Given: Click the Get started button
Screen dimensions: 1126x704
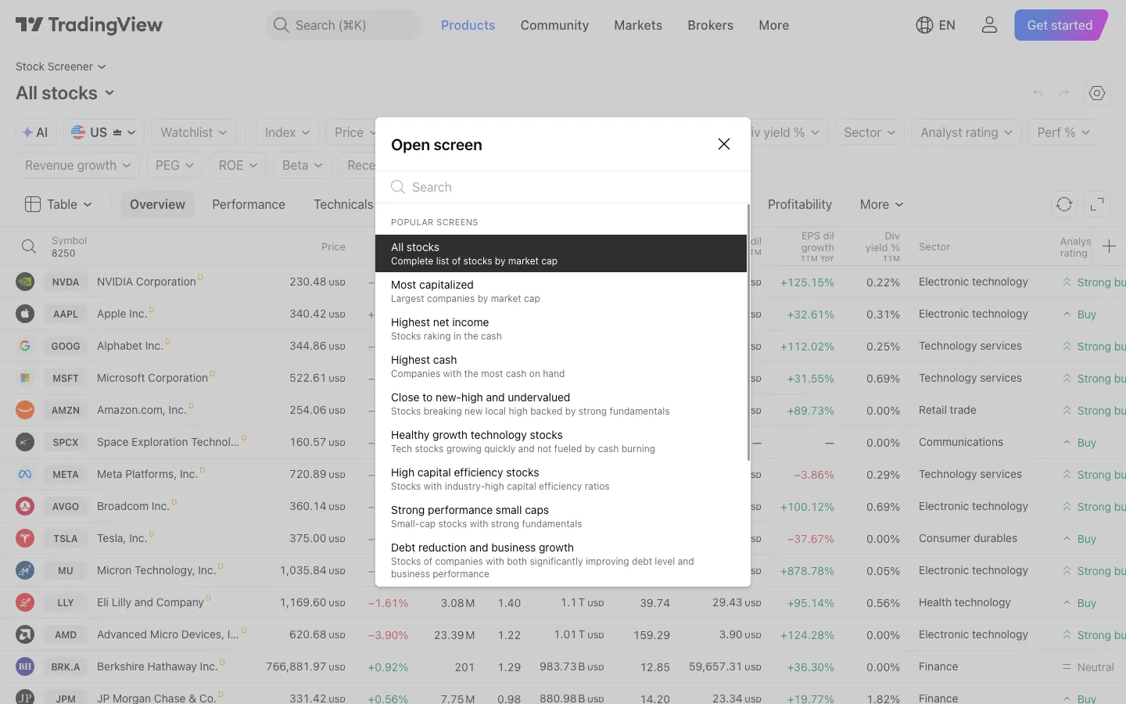Looking at the screenshot, I should pos(1060,25).
